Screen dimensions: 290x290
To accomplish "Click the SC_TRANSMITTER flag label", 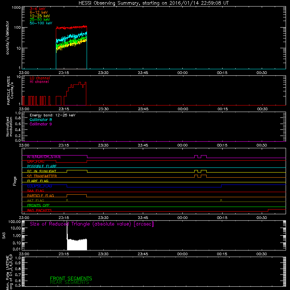I will (x=42, y=176).
